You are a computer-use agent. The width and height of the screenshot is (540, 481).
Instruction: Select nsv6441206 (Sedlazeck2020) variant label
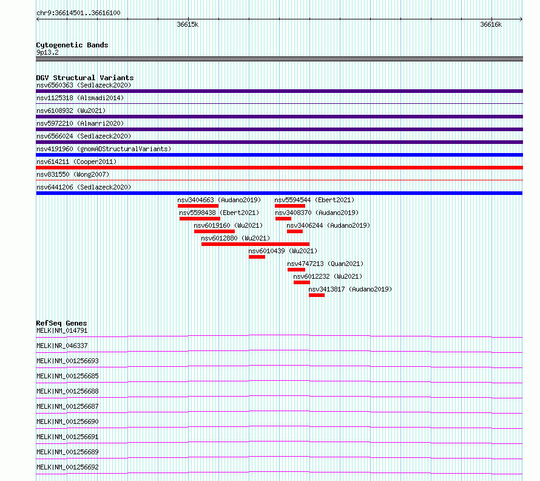[84, 187]
